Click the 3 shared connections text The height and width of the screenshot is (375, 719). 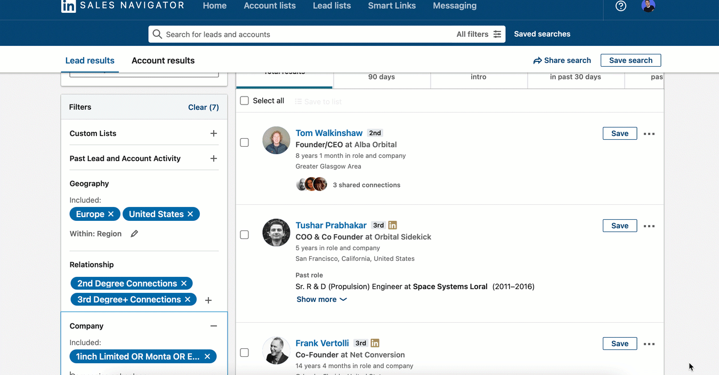[x=367, y=185]
